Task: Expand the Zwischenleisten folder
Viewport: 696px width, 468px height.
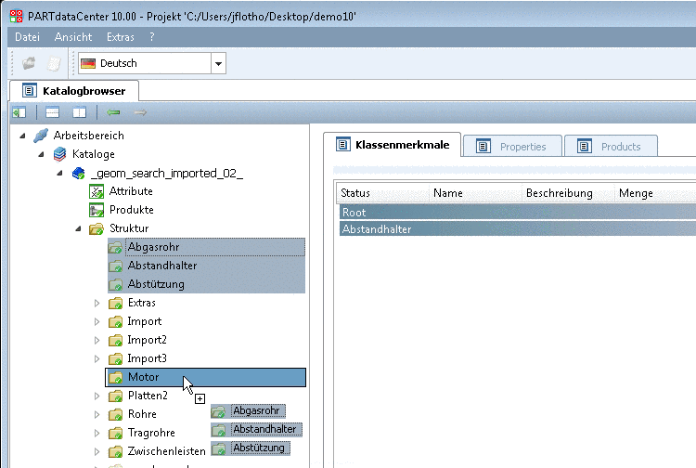Action: click(x=97, y=452)
